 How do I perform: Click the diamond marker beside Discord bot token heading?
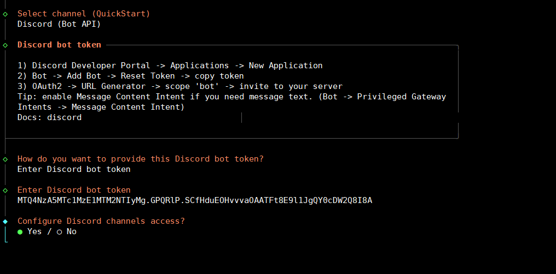click(5, 45)
